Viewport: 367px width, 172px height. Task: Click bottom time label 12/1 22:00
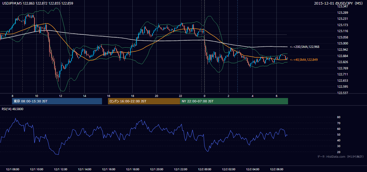pos(180,169)
